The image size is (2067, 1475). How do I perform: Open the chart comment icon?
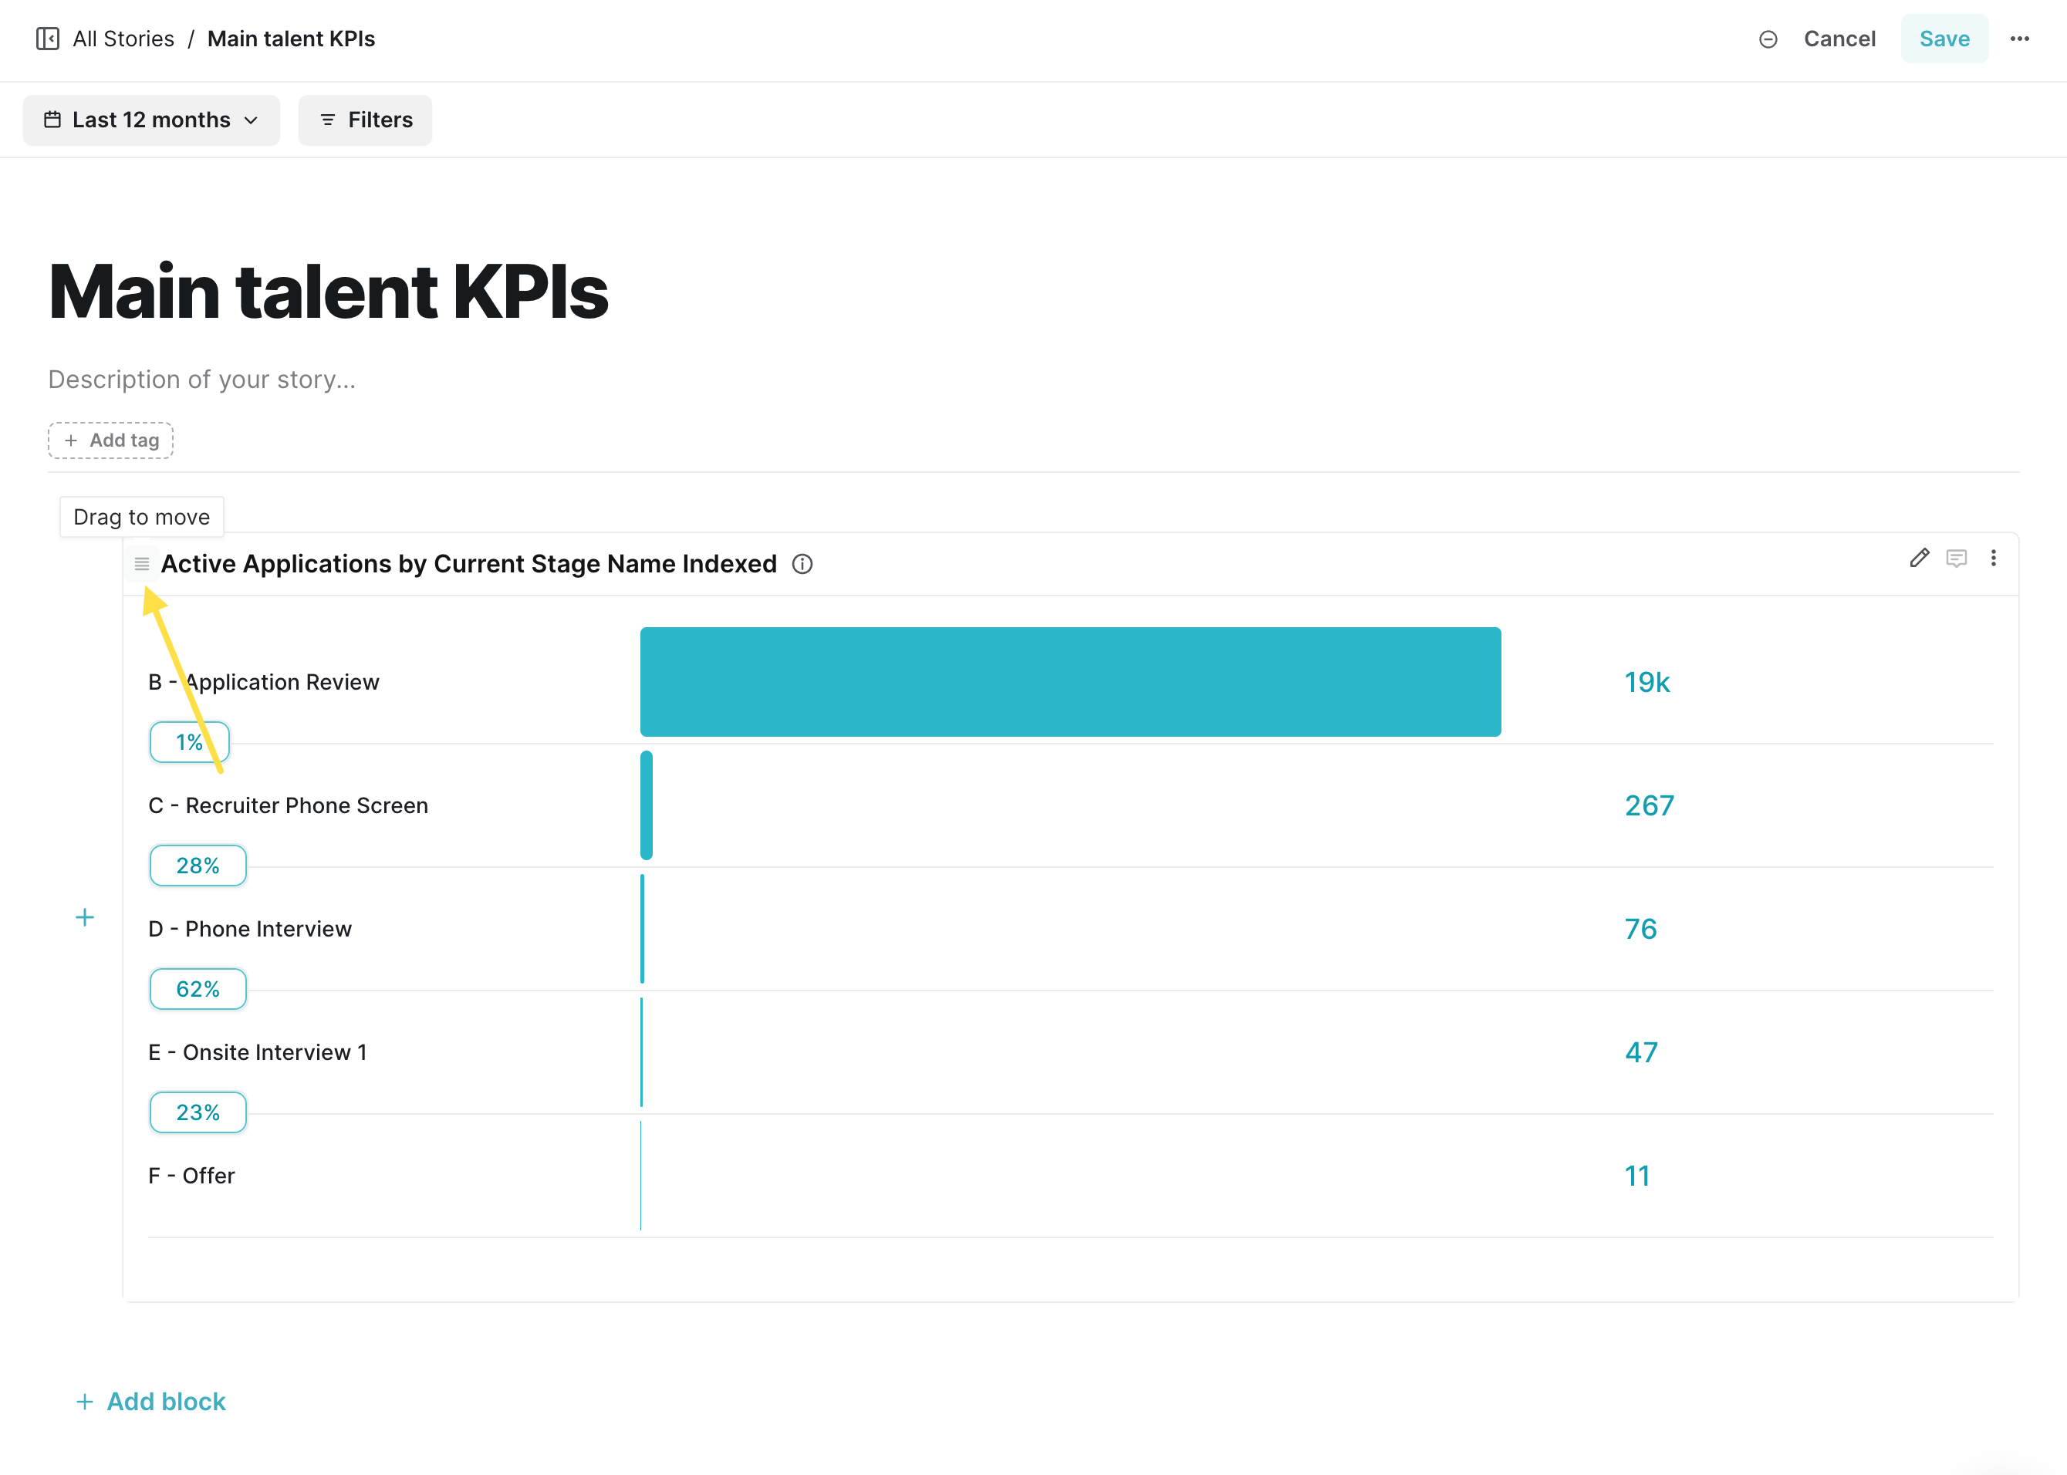pos(1956,559)
